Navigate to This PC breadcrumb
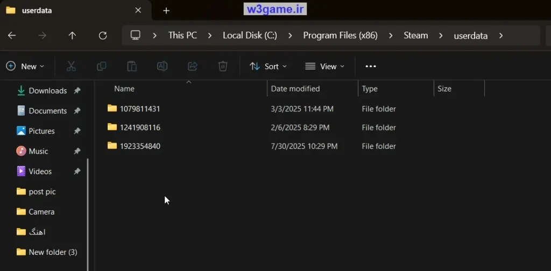The image size is (551, 271). [x=182, y=35]
